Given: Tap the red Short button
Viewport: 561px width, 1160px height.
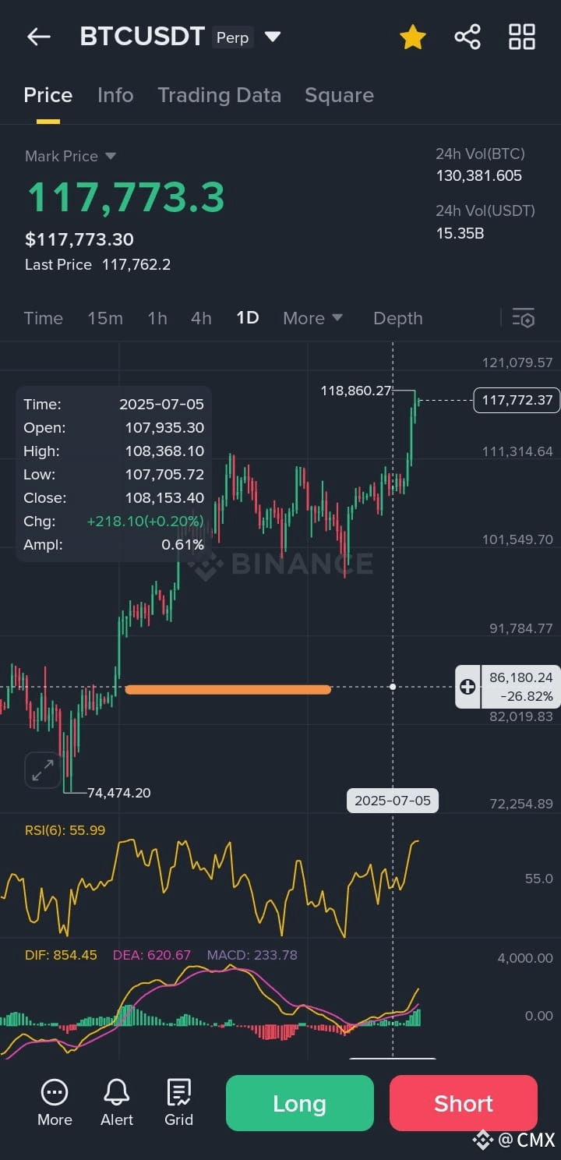Looking at the screenshot, I should [x=464, y=1103].
